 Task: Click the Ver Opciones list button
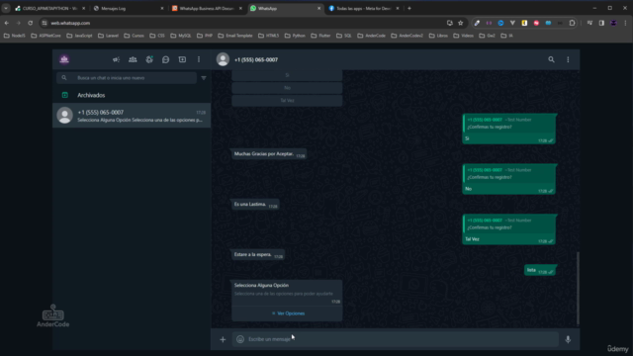click(x=288, y=313)
